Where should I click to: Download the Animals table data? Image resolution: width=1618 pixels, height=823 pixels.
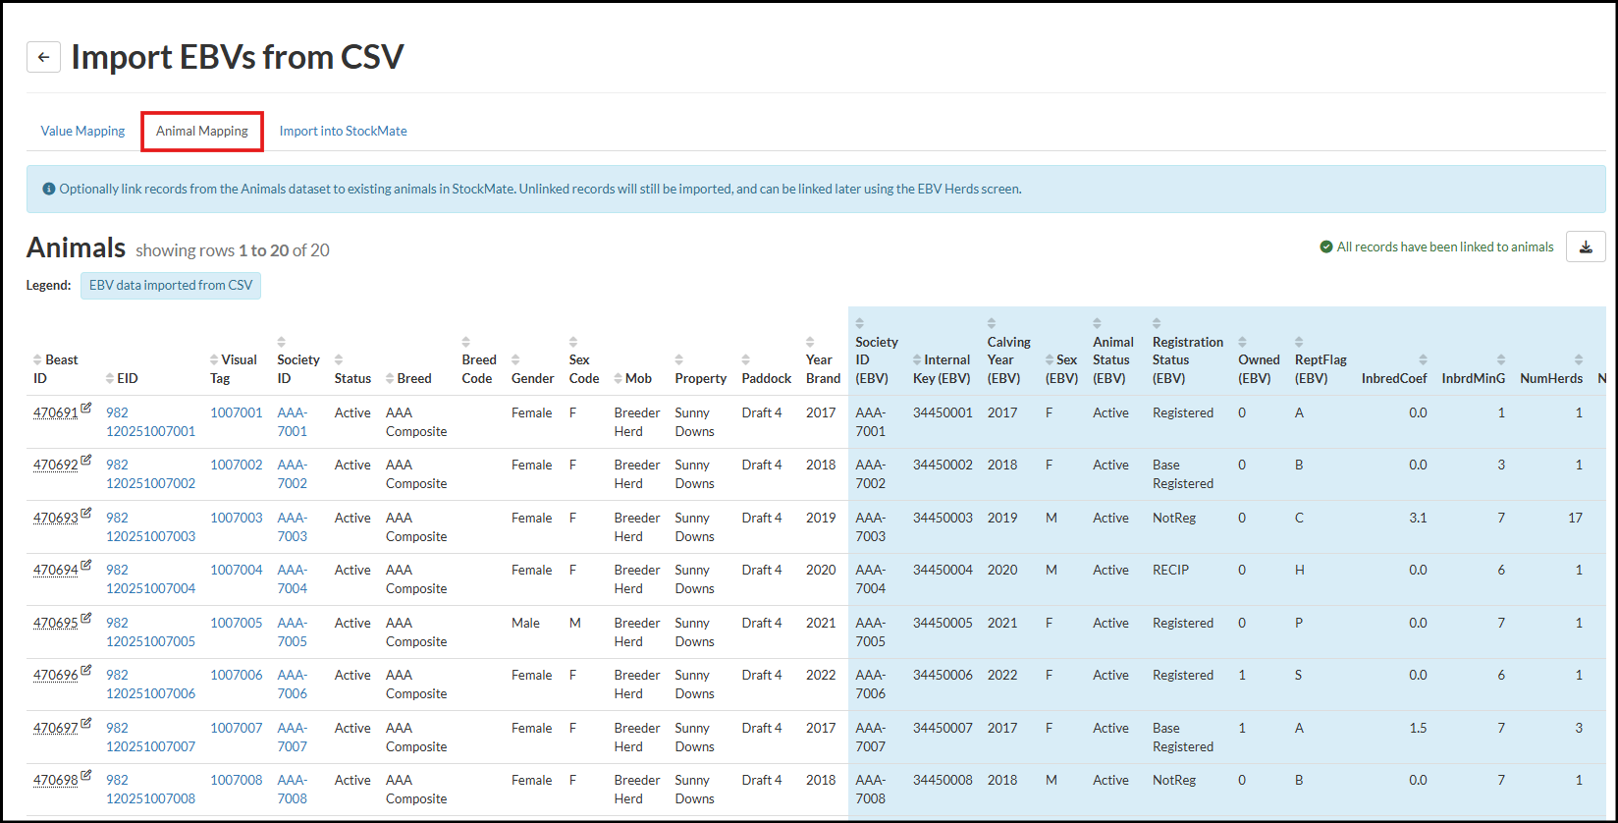click(1585, 247)
